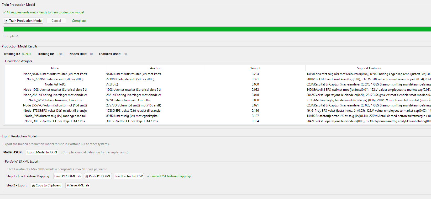Click the Training IC value 0.0991
431x199 pixels.
pos(27,54)
